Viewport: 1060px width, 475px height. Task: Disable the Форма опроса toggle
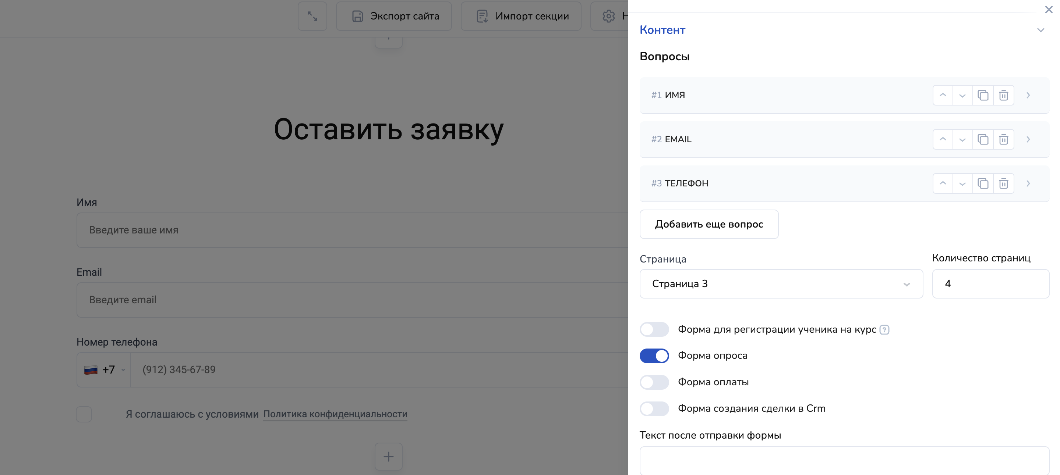pyautogui.click(x=654, y=356)
